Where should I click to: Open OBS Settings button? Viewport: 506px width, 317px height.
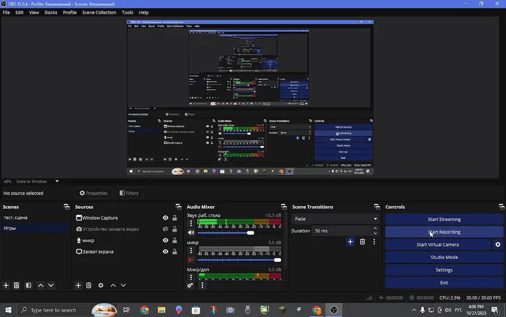tap(444, 270)
